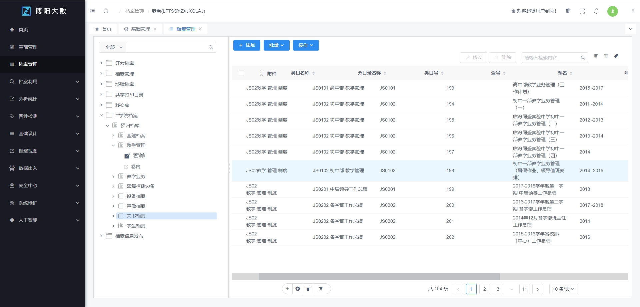Open the 10 条/页 page size dropdown
This screenshot has width=640, height=307.
tap(563, 289)
